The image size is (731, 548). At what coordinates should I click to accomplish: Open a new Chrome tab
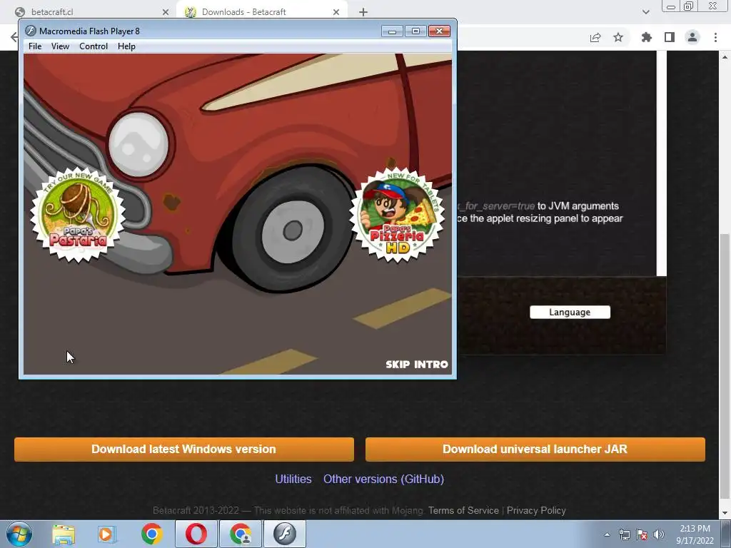[363, 12]
